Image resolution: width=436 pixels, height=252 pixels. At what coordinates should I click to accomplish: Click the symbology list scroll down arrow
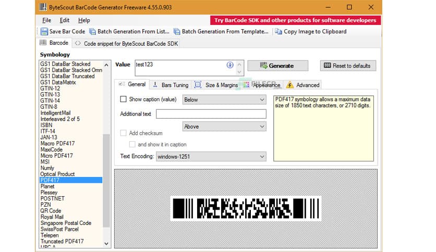106,244
